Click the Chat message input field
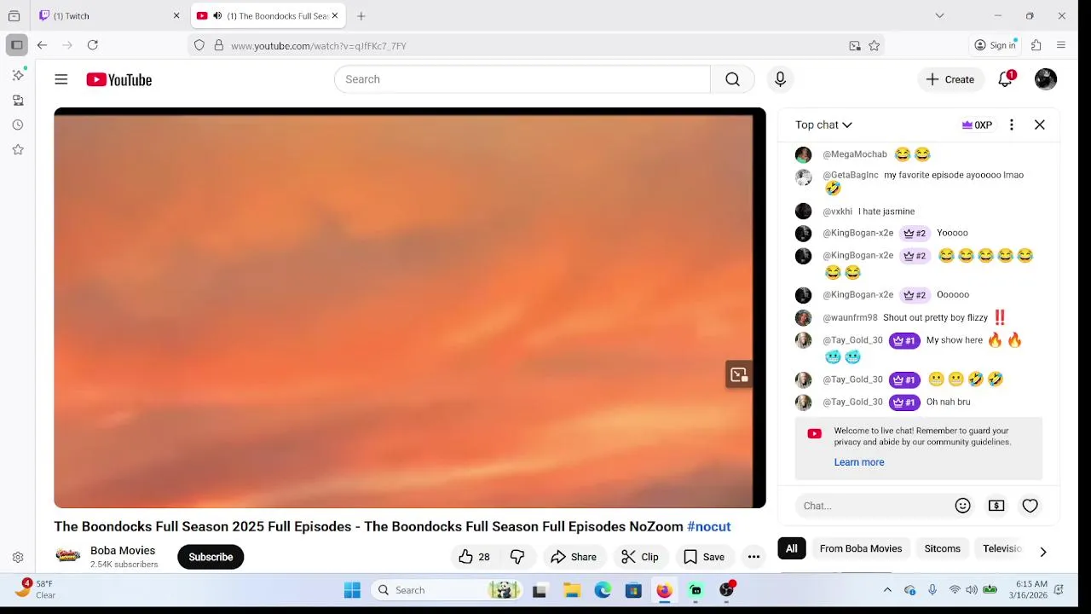The image size is (1091, 614). point(874,506)
